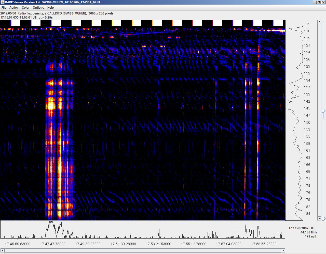The height and width of the screenshot is (254, 326).
Task: Click the 21 frequency axis label
Action: [308, 45]
